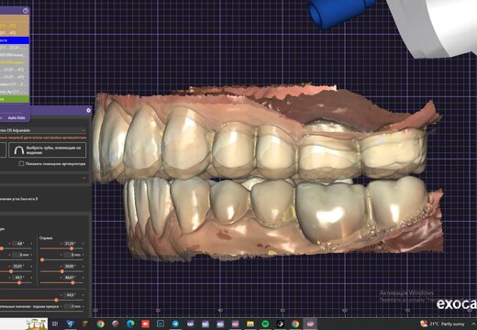The image size is (477, 330).
Task: Open the help icon of the top-left wizard panel
Action: [26, 11]
